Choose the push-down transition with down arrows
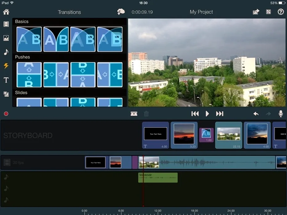The width and height of the screenshot is (287, 215). (x=83, y=75)
